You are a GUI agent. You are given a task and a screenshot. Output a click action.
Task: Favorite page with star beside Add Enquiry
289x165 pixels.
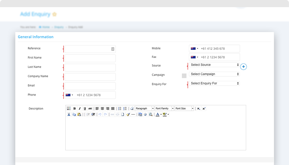(55, 14)
